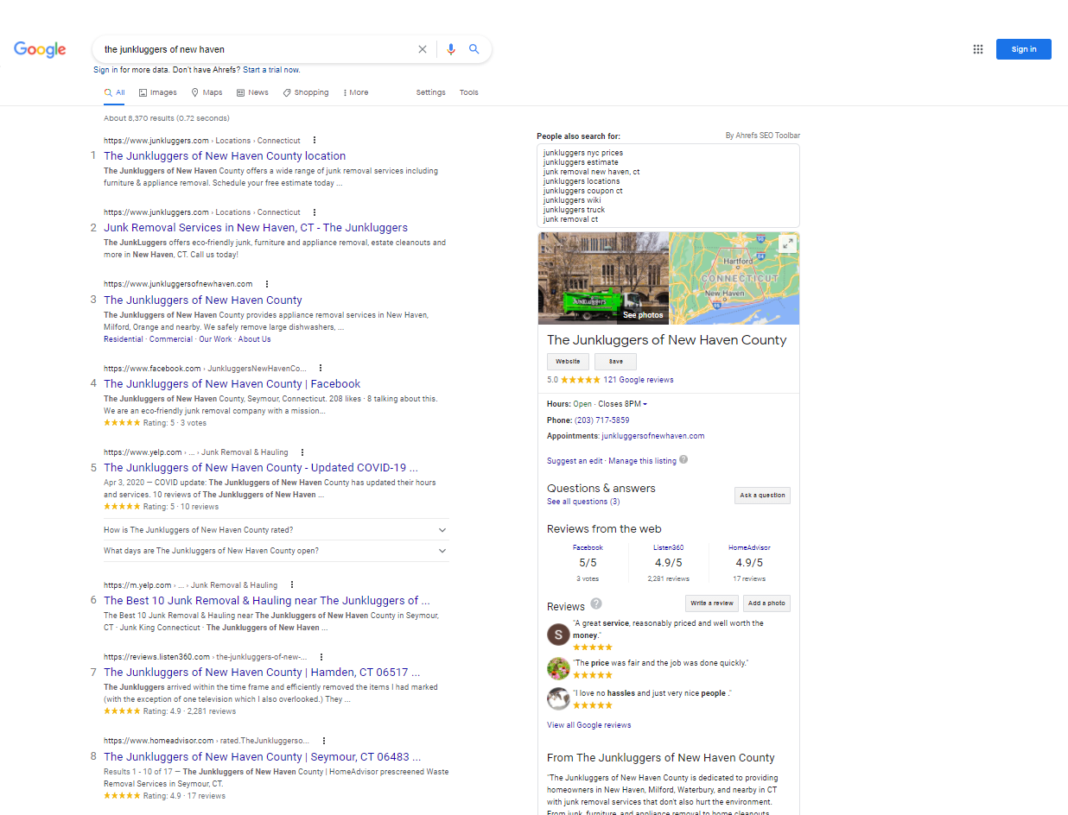
Task: Open Facebook 5/5 web review
Action: (588, 547)
